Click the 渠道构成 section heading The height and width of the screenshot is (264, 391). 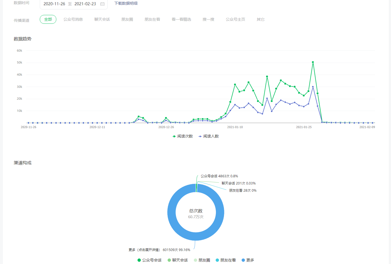tap(23, 163)
